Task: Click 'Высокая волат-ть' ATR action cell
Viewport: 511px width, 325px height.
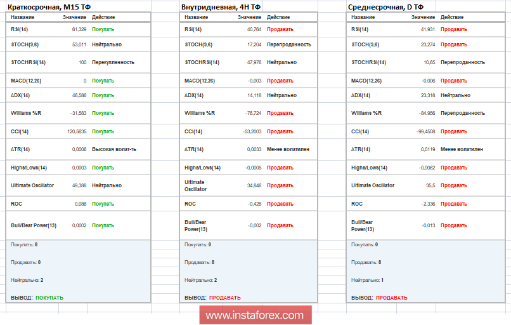Action: pyautogui.click(x=114, y=149)
